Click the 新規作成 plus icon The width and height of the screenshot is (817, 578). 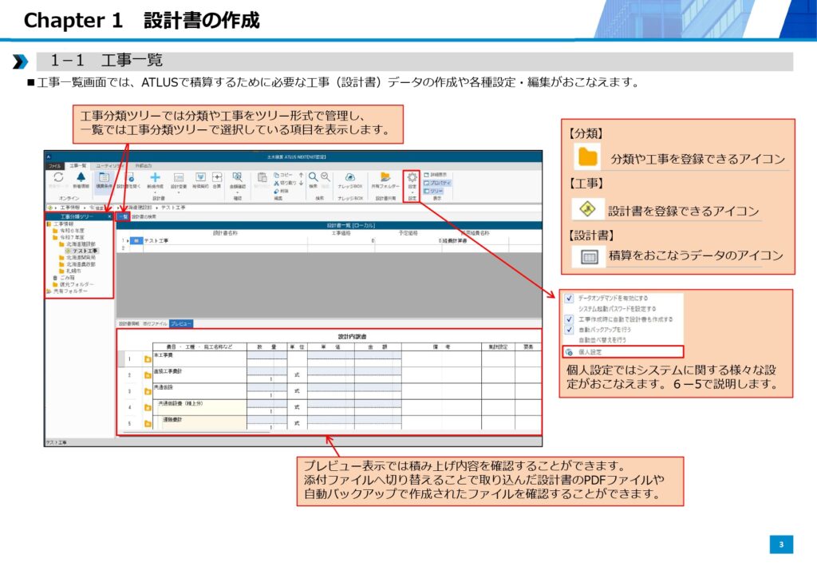pos(156,178)
